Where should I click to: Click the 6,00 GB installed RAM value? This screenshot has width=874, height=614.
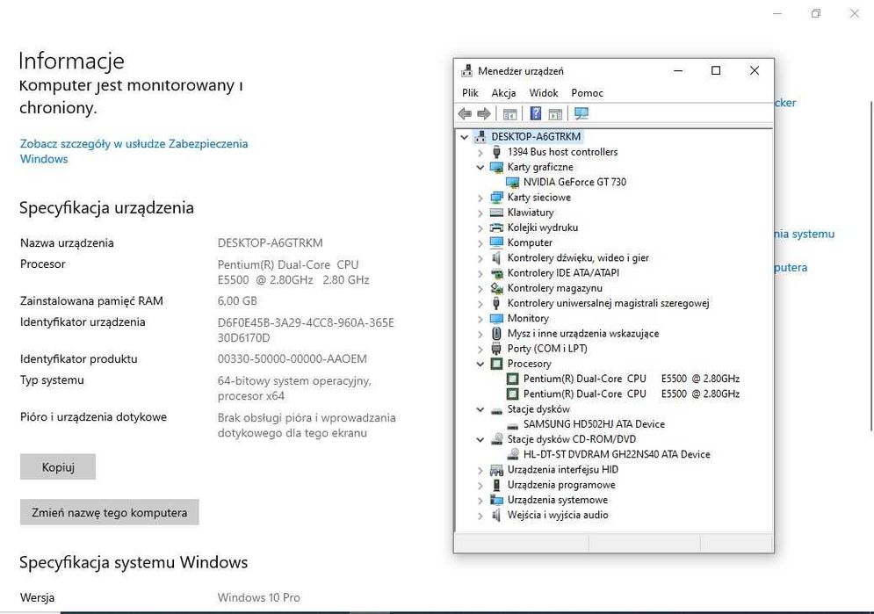[x=237, y=301]
